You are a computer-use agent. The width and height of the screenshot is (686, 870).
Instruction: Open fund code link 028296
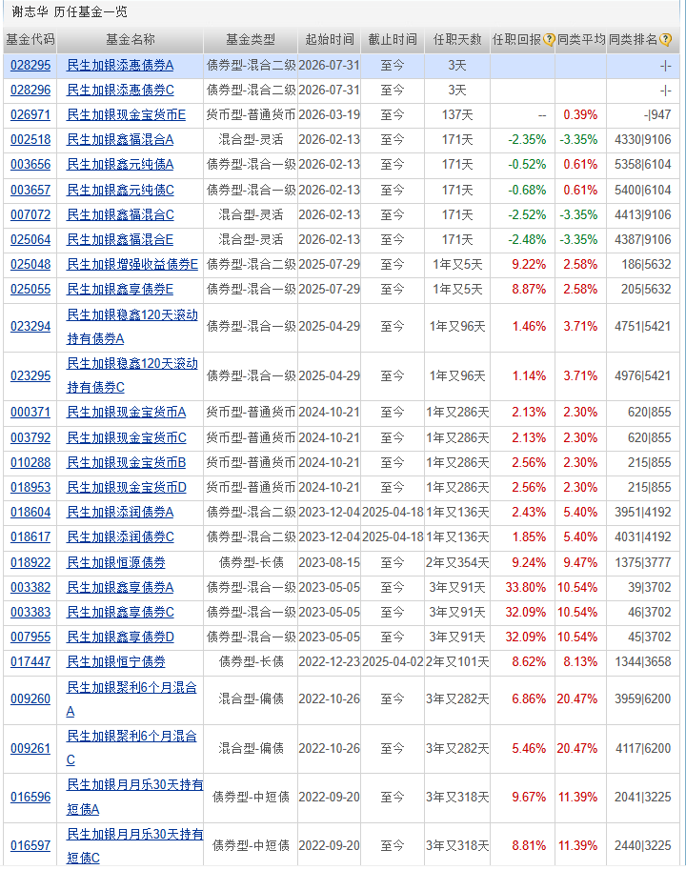point(30,90)
